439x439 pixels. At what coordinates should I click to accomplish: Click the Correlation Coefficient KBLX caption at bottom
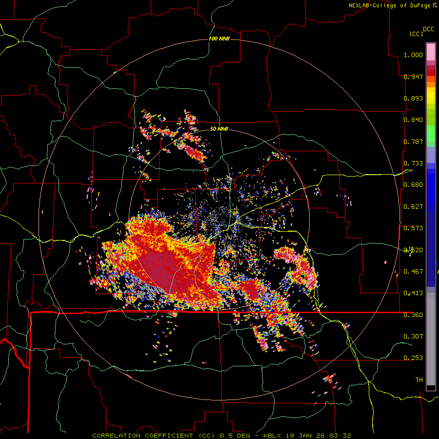click(221, 436)
